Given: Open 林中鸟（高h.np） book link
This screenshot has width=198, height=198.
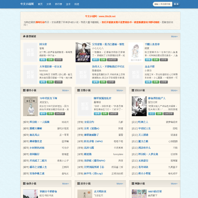Looking at the screenshot, I should click(x=93, y=173).
